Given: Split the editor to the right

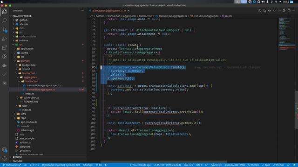Looking at the screenshot, I should coord(289,11).
